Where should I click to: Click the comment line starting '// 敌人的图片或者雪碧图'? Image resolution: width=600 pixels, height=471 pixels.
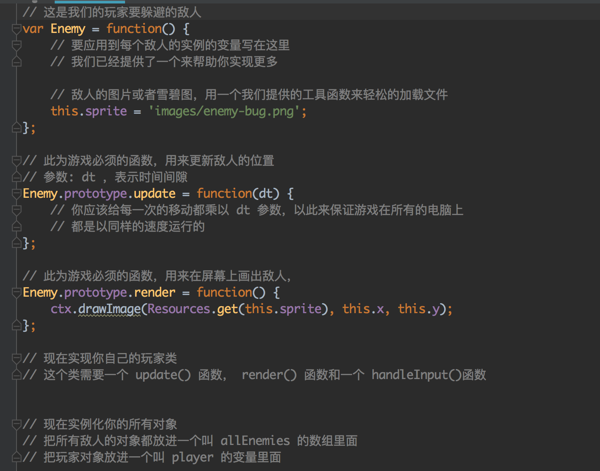click(x=249, y=95)
